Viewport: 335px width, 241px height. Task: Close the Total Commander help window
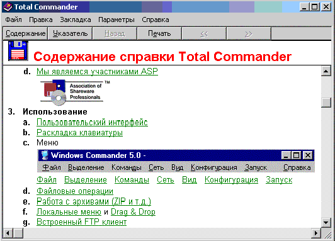tap(326, 7)
